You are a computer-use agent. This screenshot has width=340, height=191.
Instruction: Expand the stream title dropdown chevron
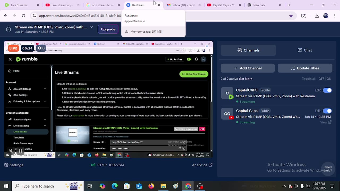(x=91, y=27)
